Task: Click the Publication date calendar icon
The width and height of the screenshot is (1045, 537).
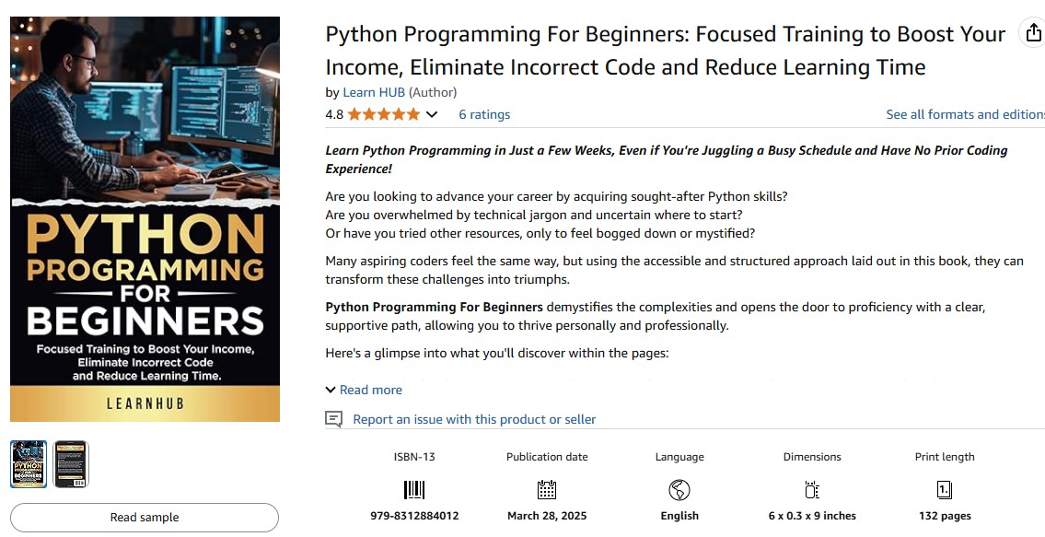Action: pyautogui.click(x=547, y=489)
